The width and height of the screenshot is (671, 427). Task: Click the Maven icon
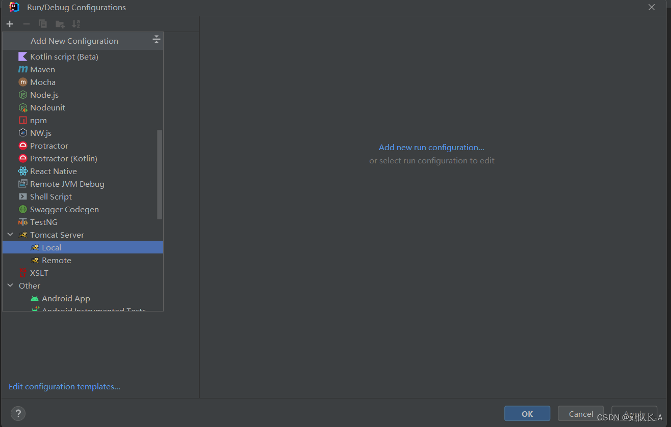(22, 69)
